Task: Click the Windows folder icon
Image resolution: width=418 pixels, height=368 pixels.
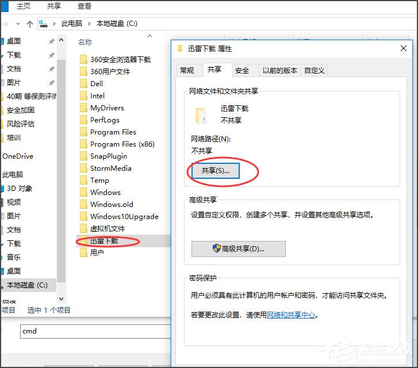Action: click(x=83, y=192)
